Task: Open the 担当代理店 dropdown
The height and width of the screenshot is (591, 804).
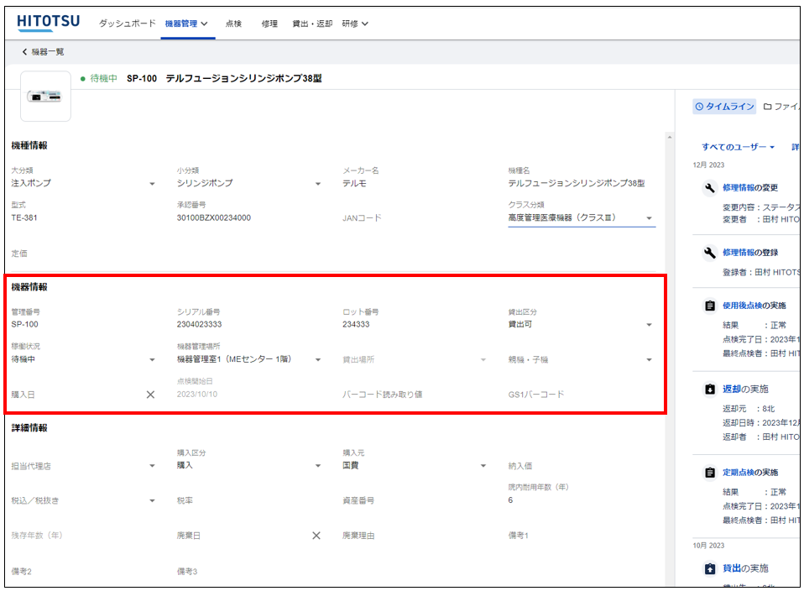Action: [x=83, y=466]
